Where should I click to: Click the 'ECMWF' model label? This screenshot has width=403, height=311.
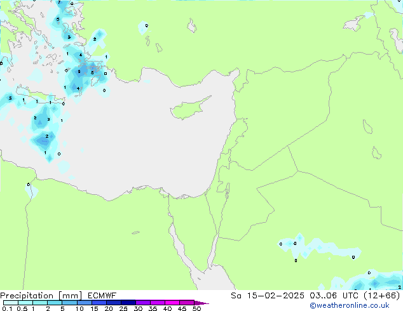click(102, 296)
